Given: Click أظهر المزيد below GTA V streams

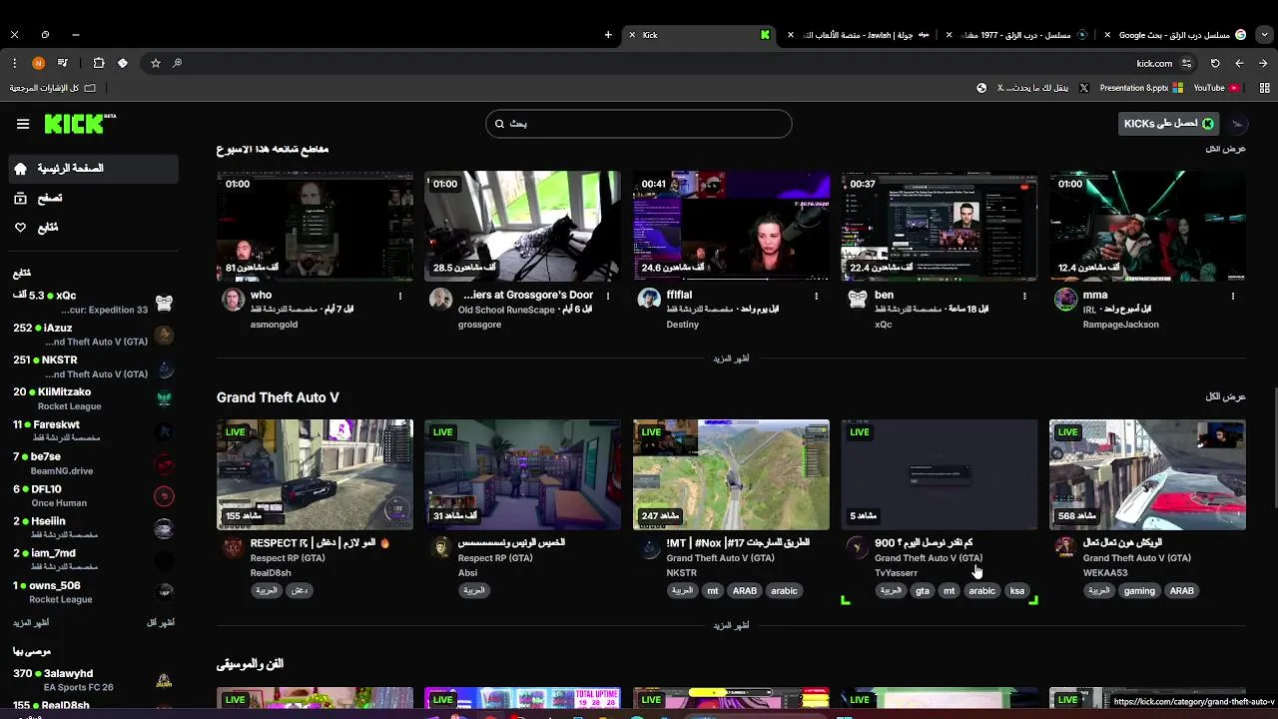Looking at the screenshot, I should point(731,625).
